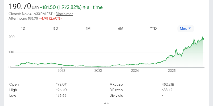Go to second pagination dot
The image size is (213, 106).
(x=108, y=103)
